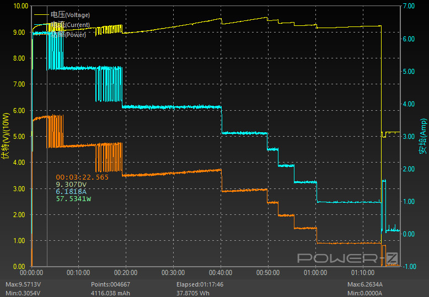Click the yellow voltage legend line swatch
This screenshot has width=429, height=297.
(41, 15)
